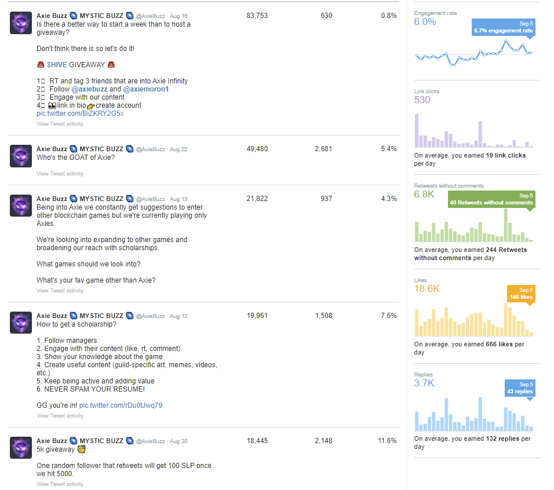Click View Tweet activity under the scholarship tweet
554x490 pixels.
60,416
